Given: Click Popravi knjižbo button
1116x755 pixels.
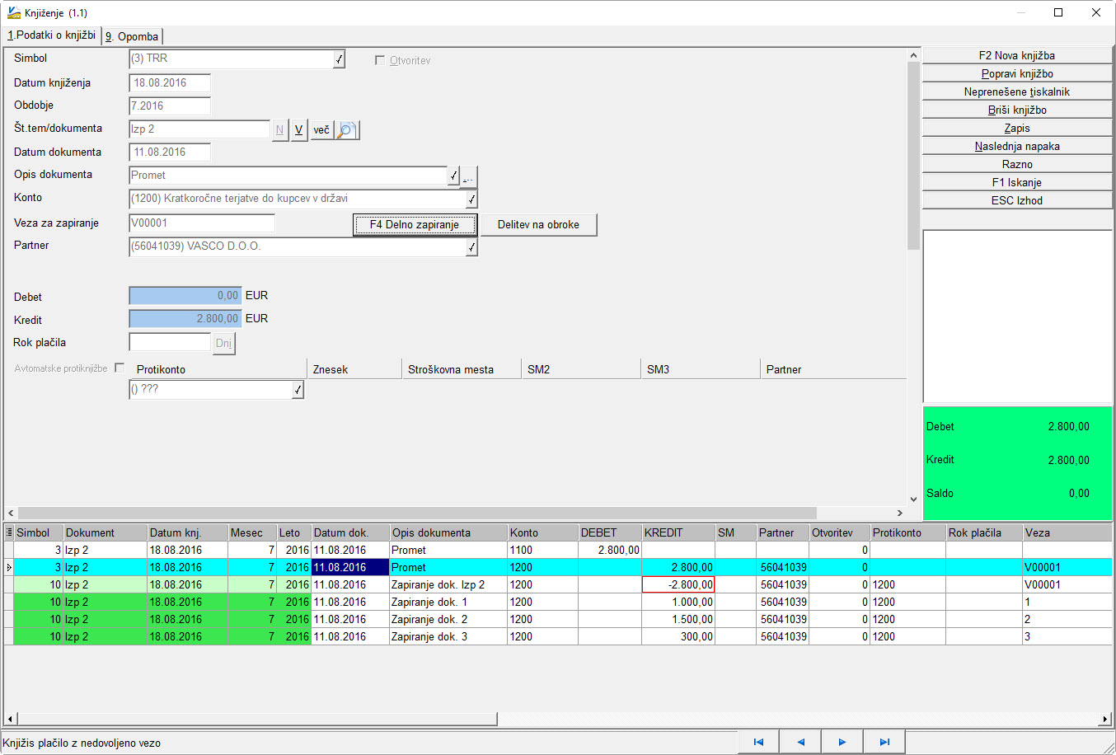Looking at the screenshot, I should 1017,73.
